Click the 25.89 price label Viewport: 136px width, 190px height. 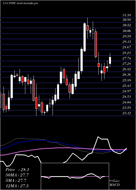(126, 80)
